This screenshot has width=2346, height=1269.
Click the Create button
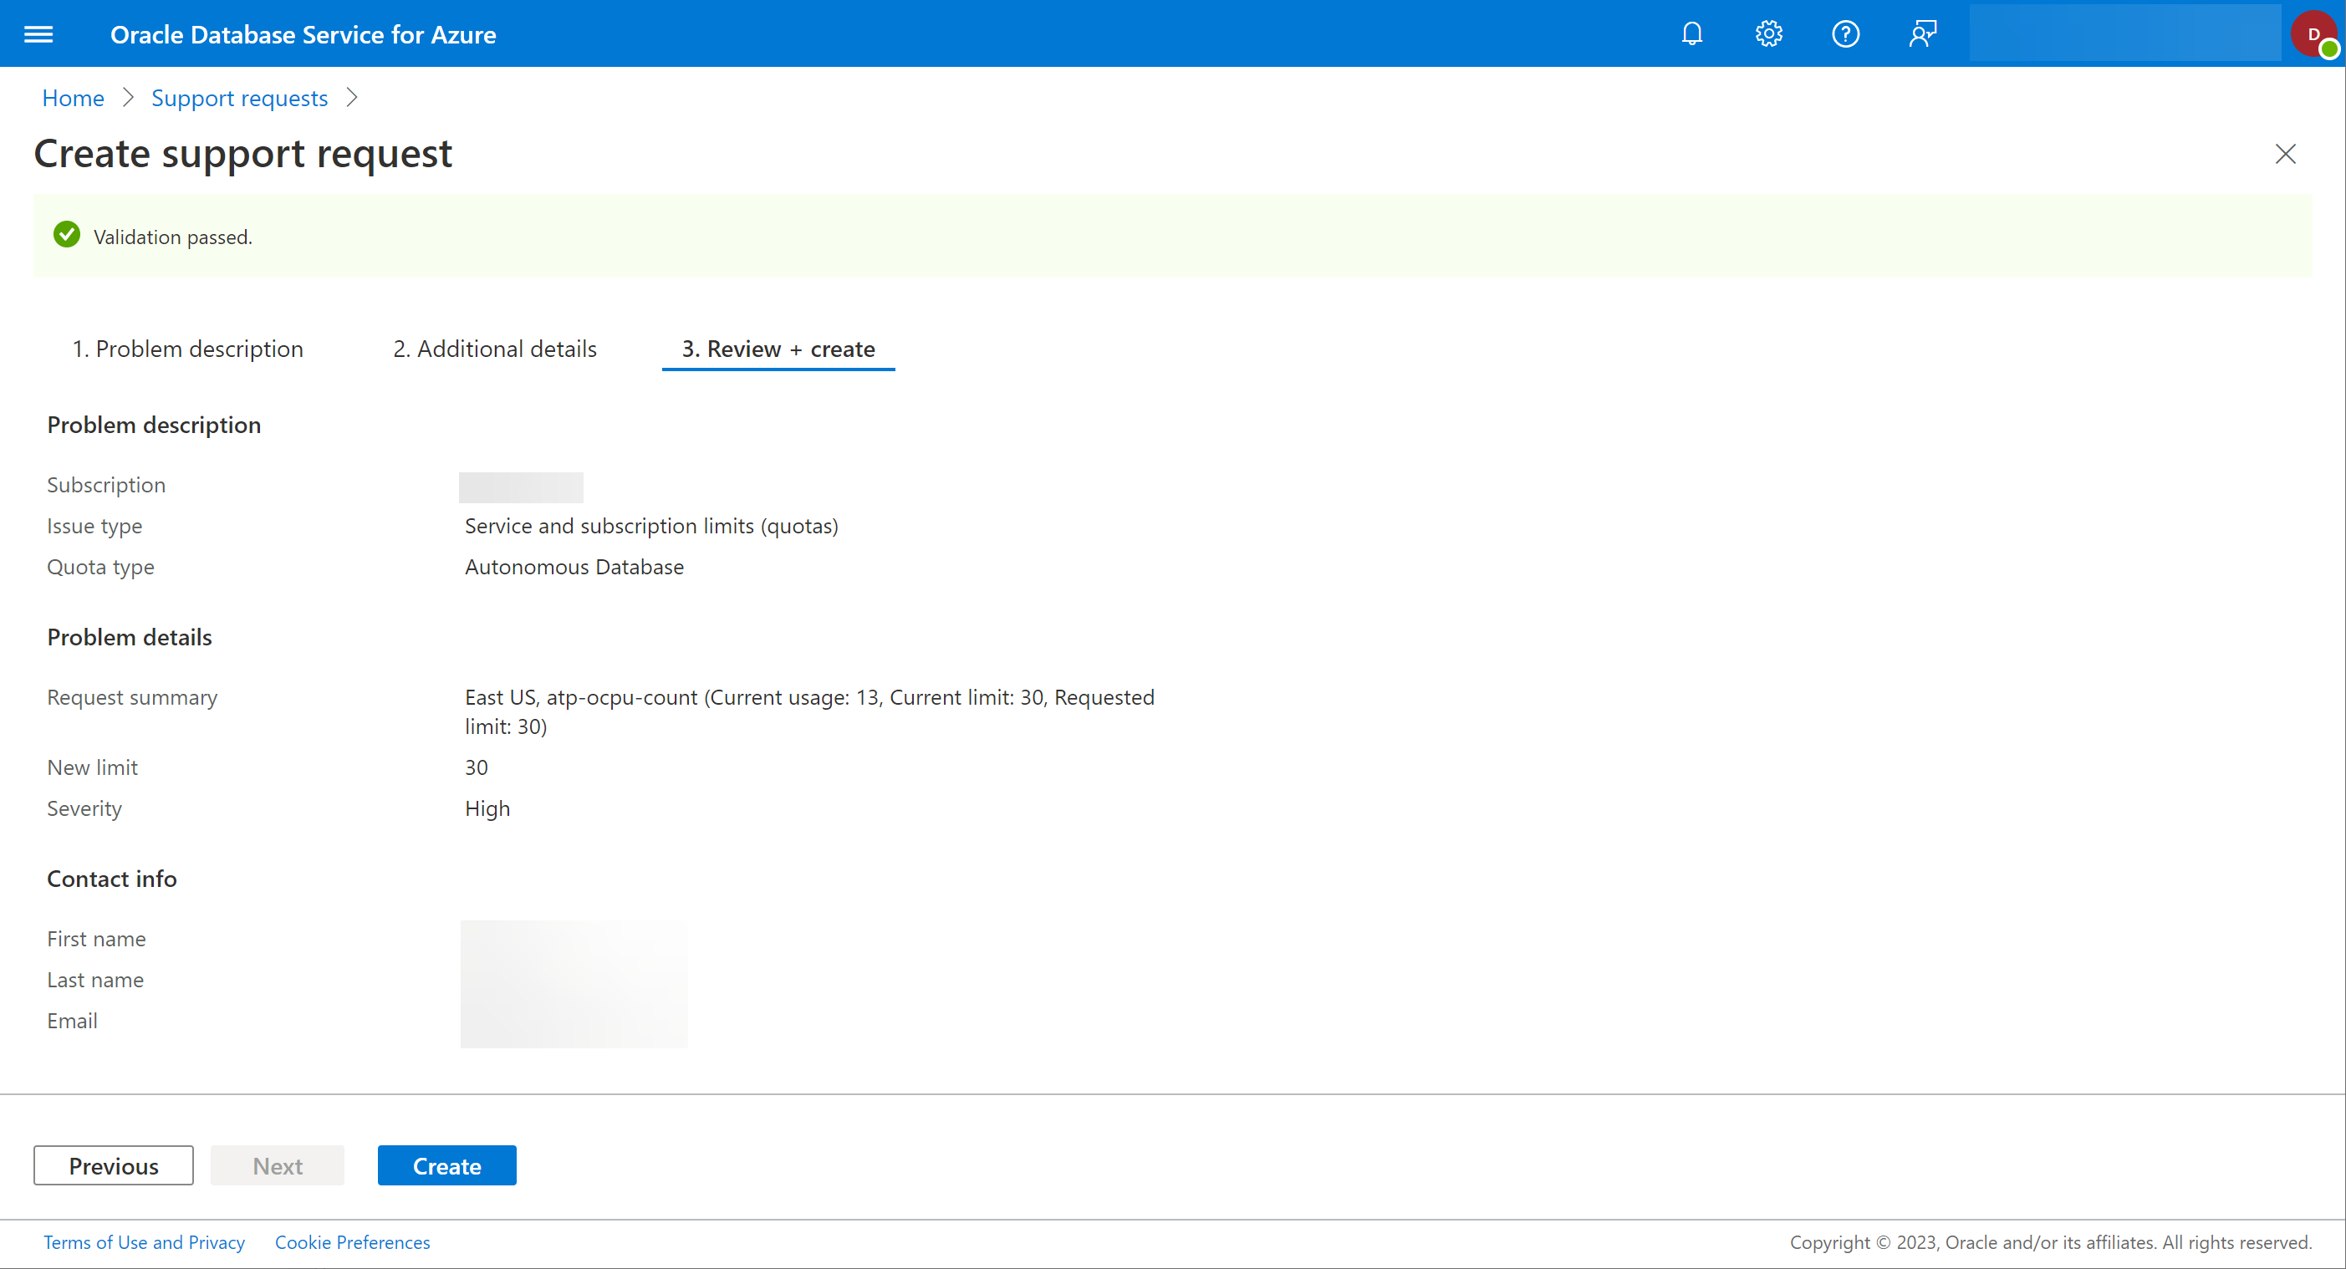coord(447,1165)
